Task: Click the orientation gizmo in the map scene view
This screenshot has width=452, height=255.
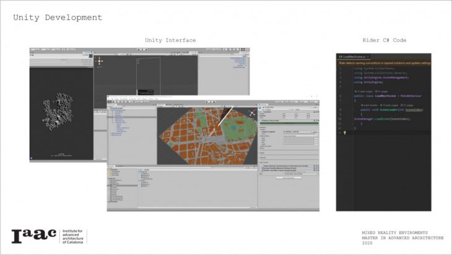Action: [x=252, y=114]
